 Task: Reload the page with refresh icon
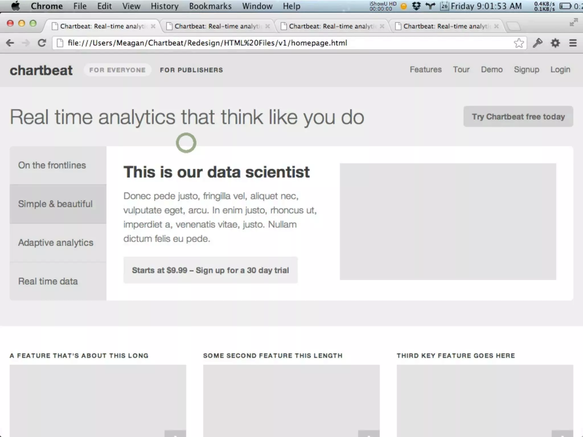(42, 43)
